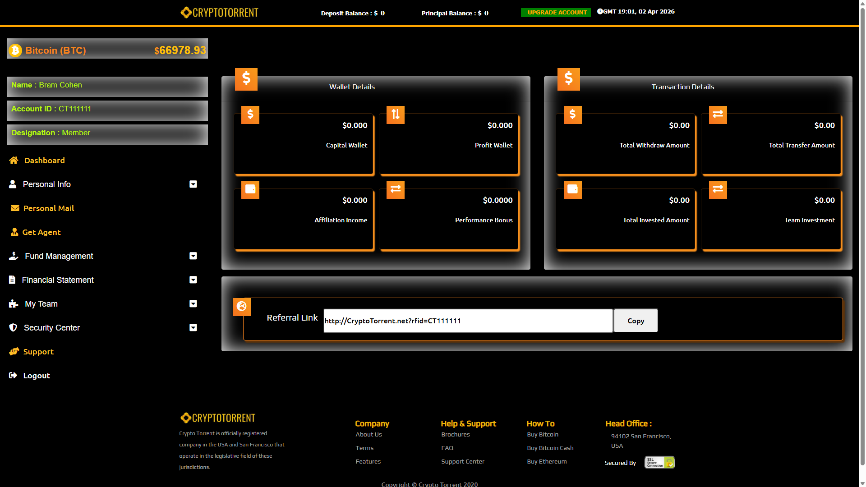
Task: Click the Referral Link globe icon
Action: coord(242,307)
